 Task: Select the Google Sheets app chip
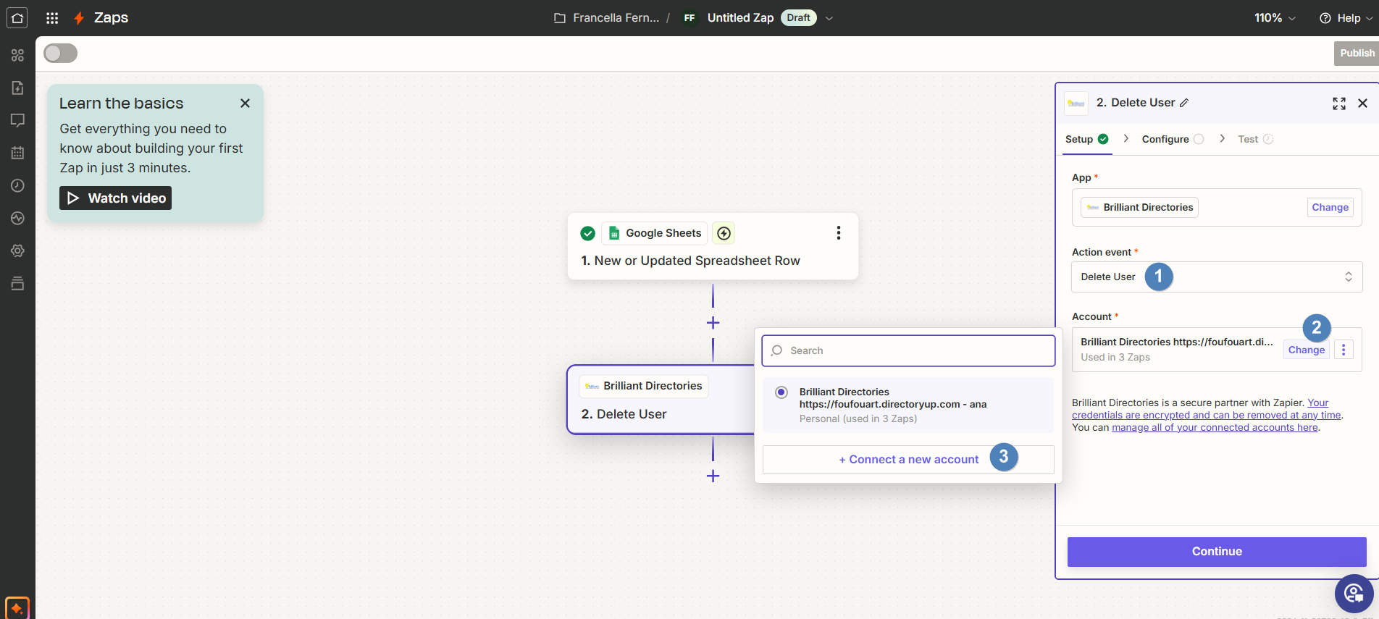tap(654, 233)
